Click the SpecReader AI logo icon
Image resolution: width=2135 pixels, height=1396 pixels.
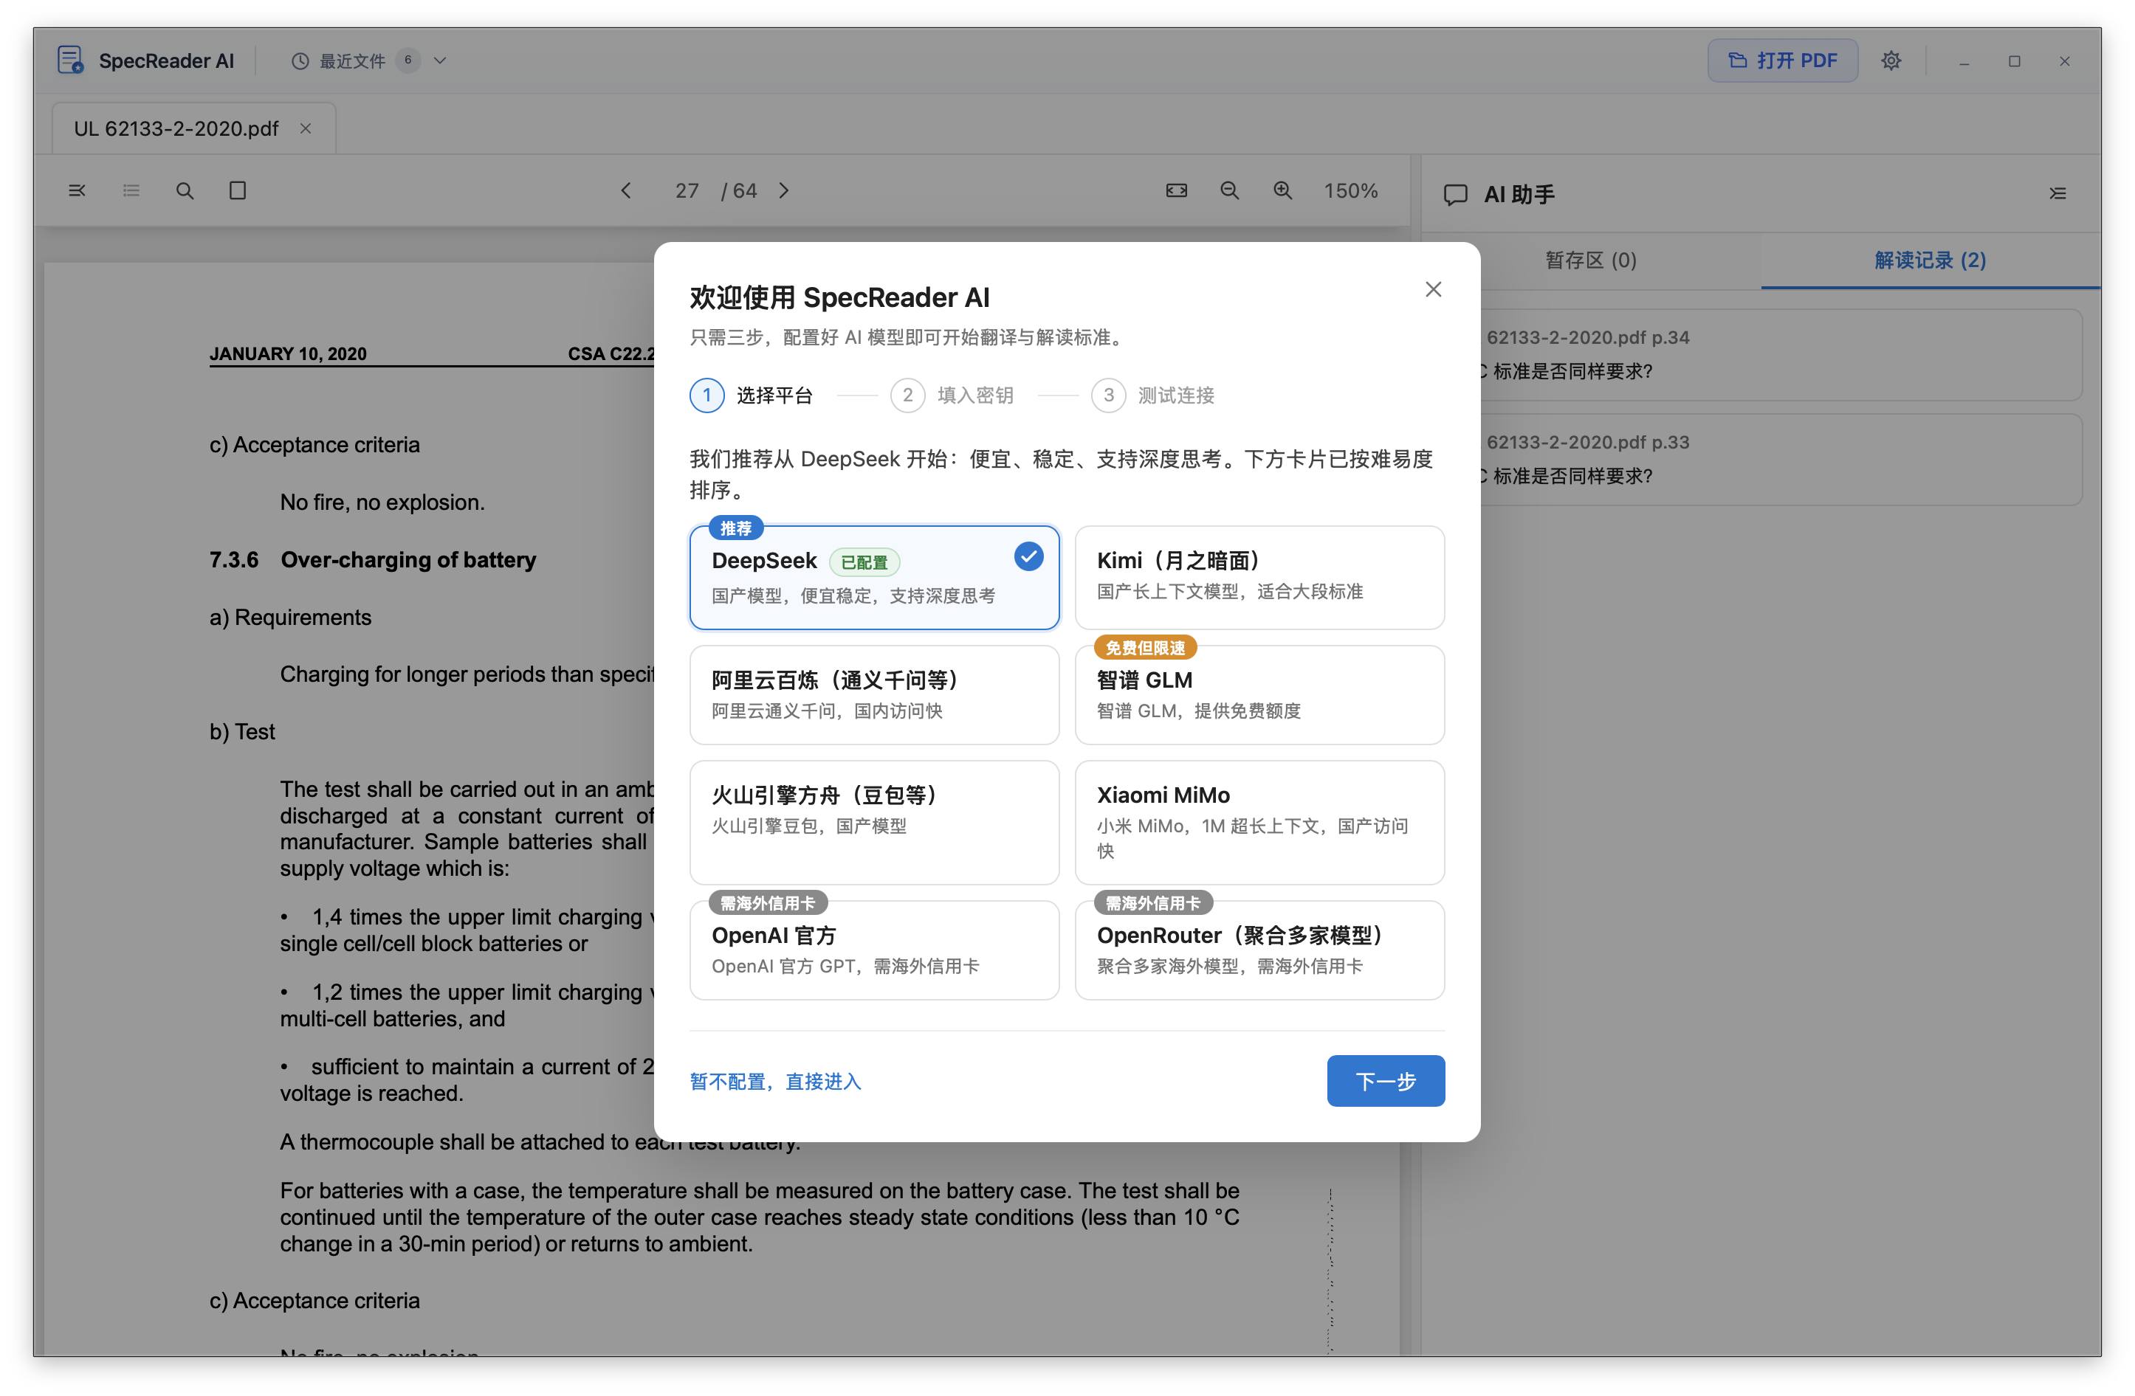pos(70,60)
